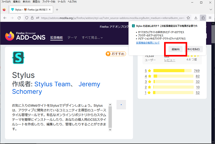215x144 pixels.
Task: Open the Jeremy Schomery author link
Action: click(x=56, y=88)
